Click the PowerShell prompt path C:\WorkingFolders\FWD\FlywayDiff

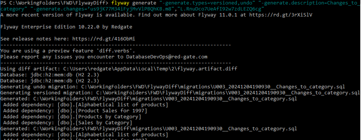pyautogui.click(x=55, y=3)
